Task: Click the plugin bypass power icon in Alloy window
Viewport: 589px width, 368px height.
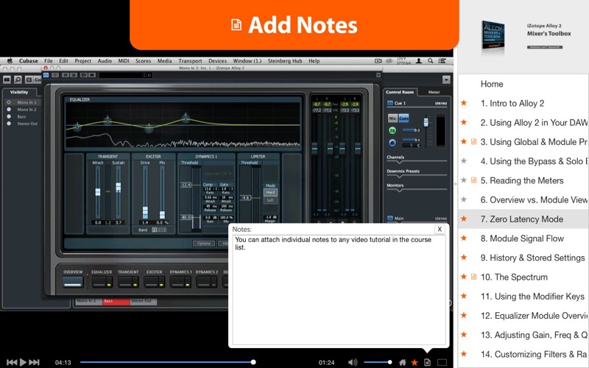Action: [46, 75]
